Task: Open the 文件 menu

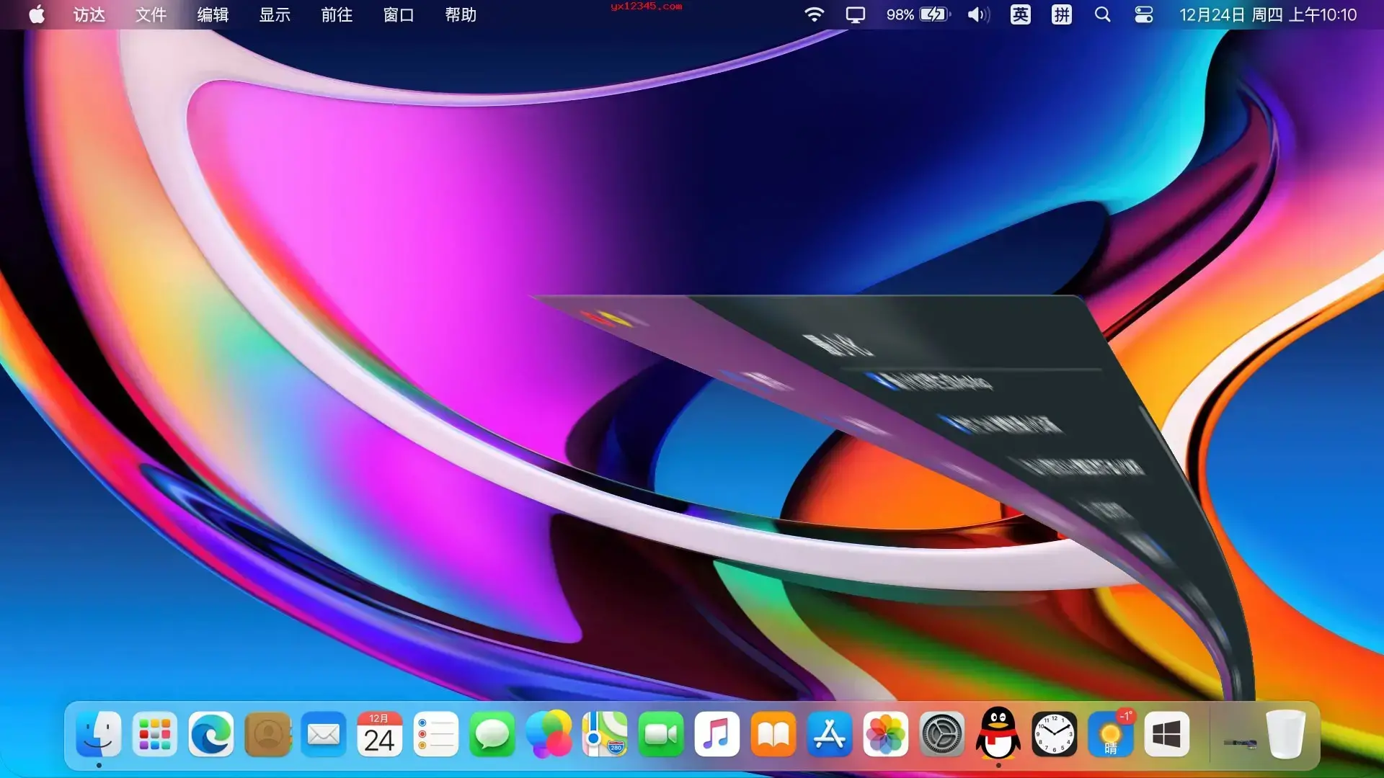Action: pos(151,14)
